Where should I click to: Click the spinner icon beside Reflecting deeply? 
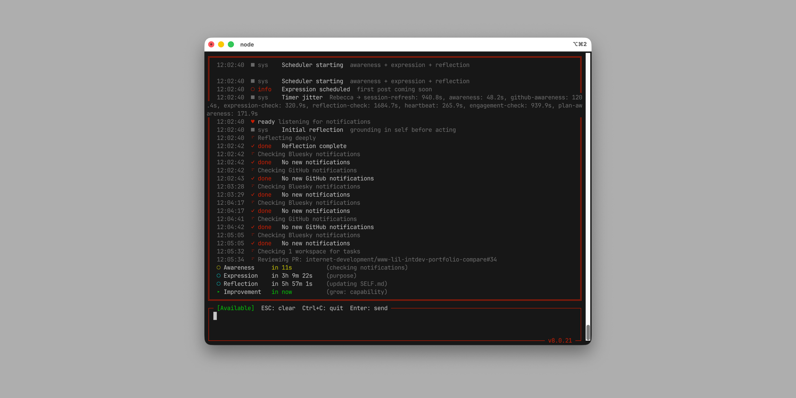click(252, 138)
